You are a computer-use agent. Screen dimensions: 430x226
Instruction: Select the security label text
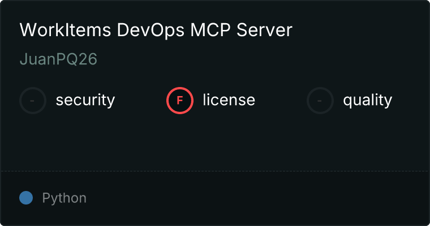click(x=85, y=101)
